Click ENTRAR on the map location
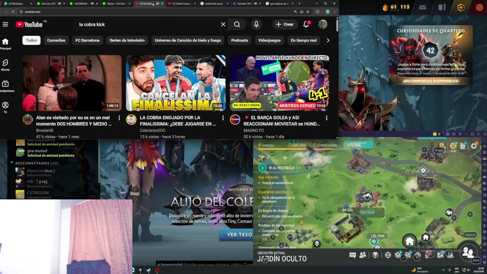 368,213
